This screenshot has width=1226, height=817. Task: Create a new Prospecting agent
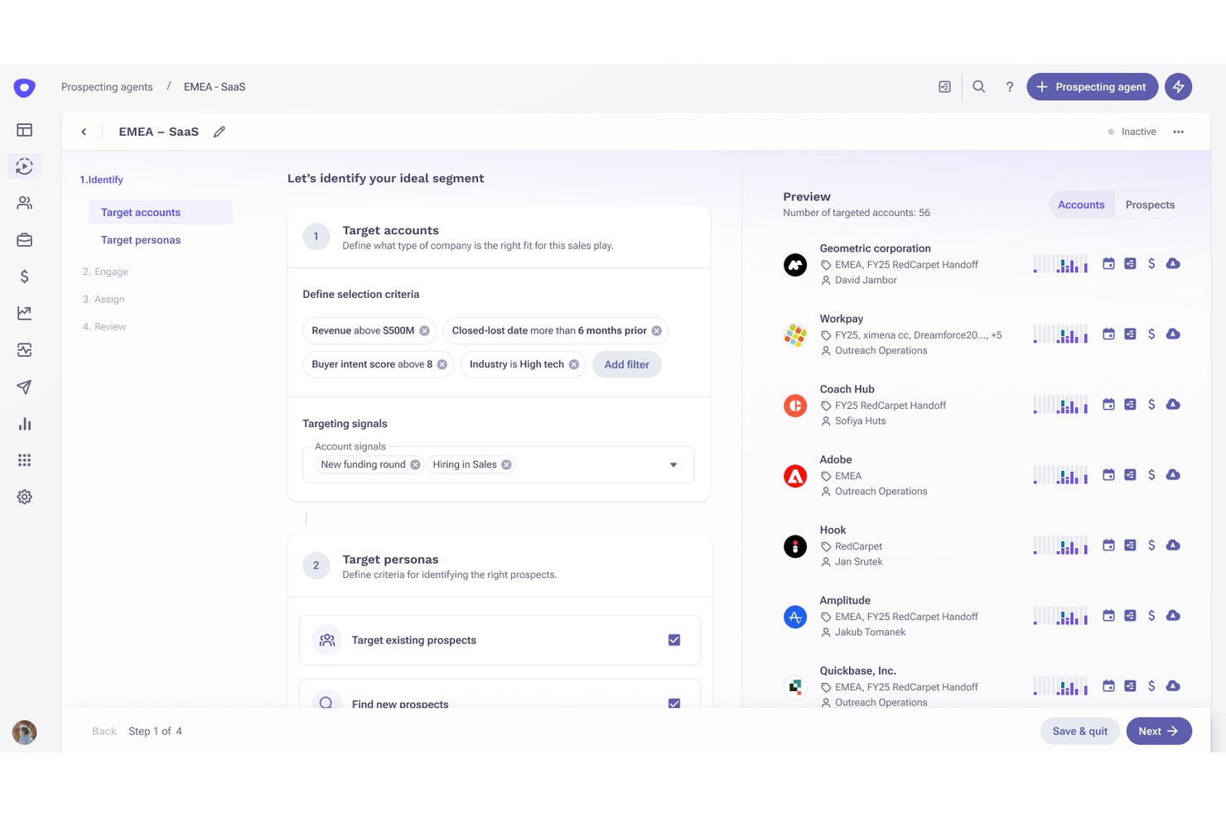point(1092,87)
